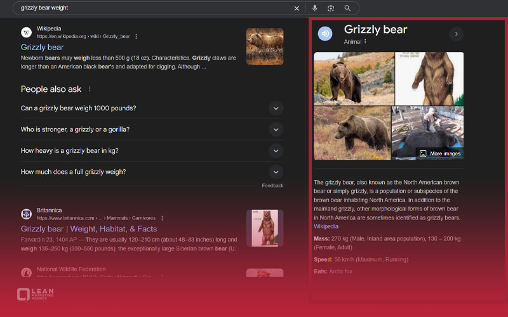Image resolution: width=508 pixels, height=317 pixels.
Task: Click the en.wikipedia.org URL breadcrumb text
Action: 83,37
